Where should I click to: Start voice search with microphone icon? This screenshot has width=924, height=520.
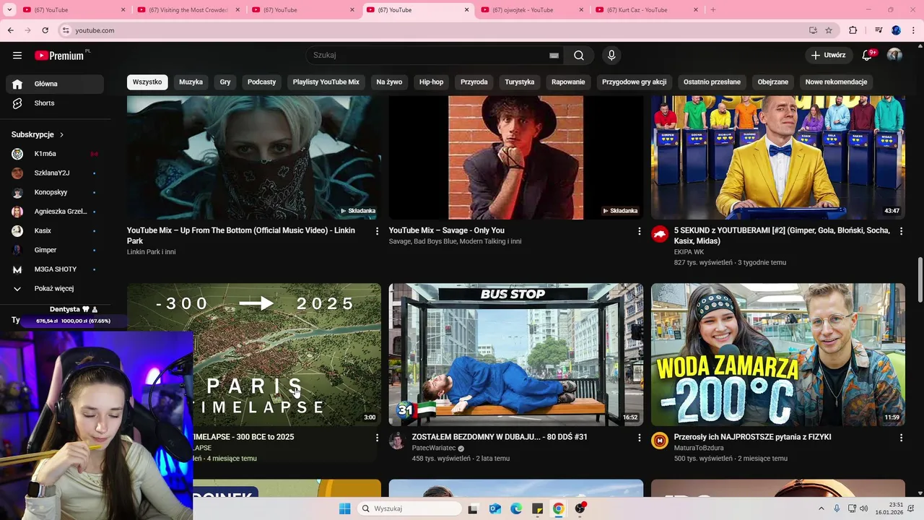611,56
